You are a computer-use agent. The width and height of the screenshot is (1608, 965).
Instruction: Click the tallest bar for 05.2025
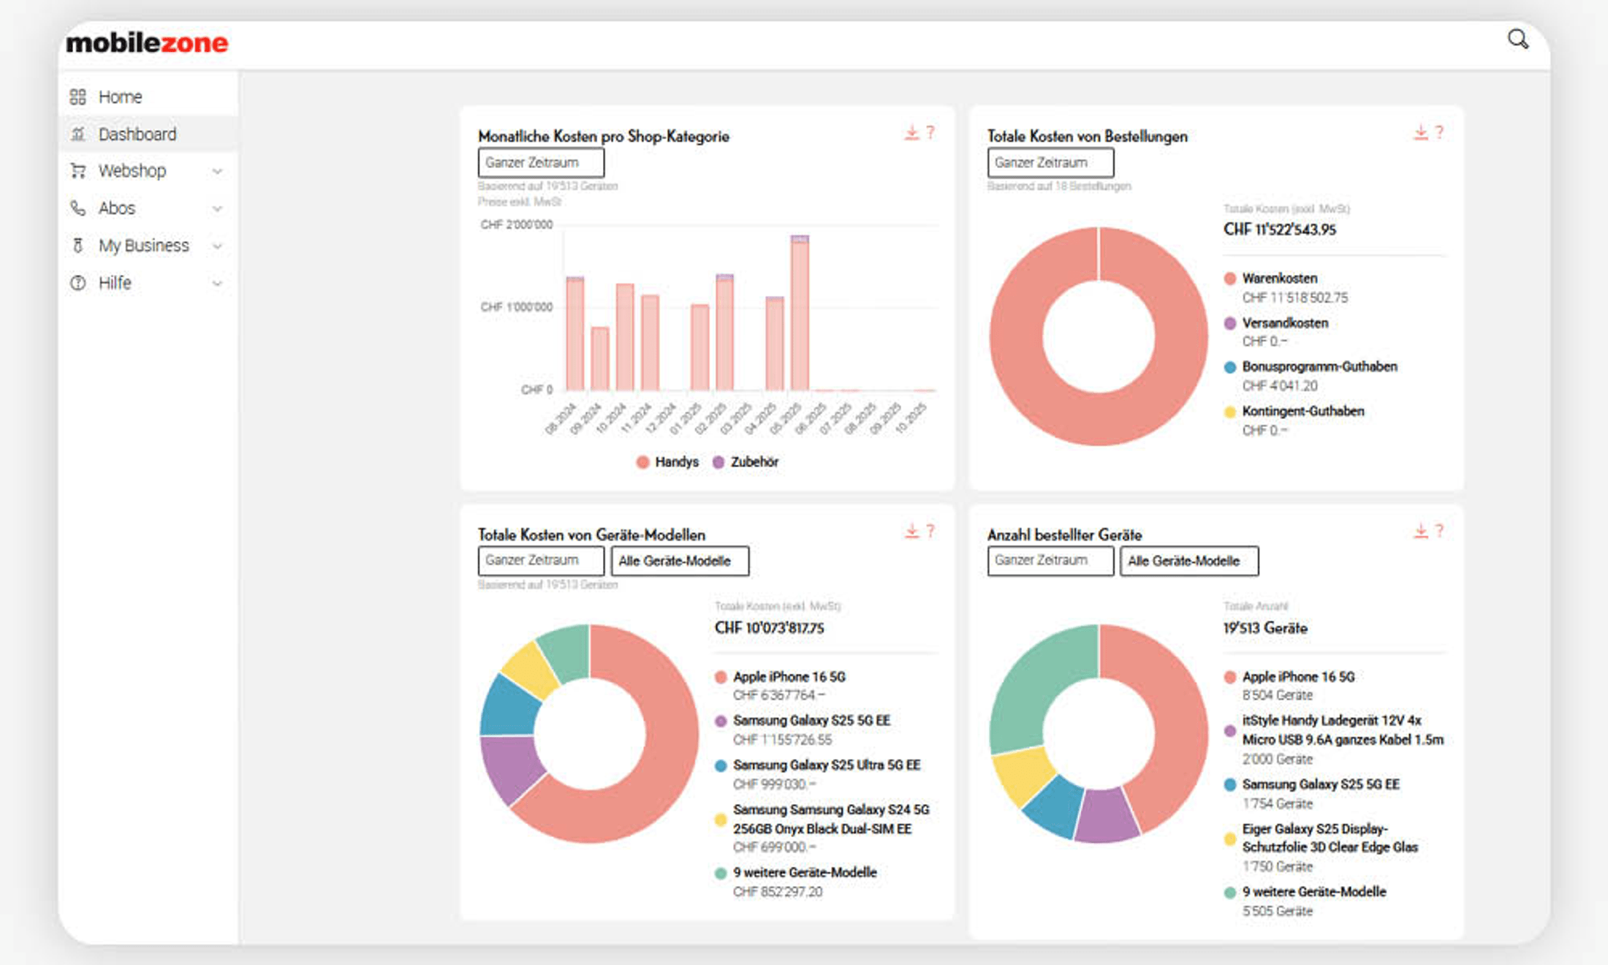click(x=800, y=314)
